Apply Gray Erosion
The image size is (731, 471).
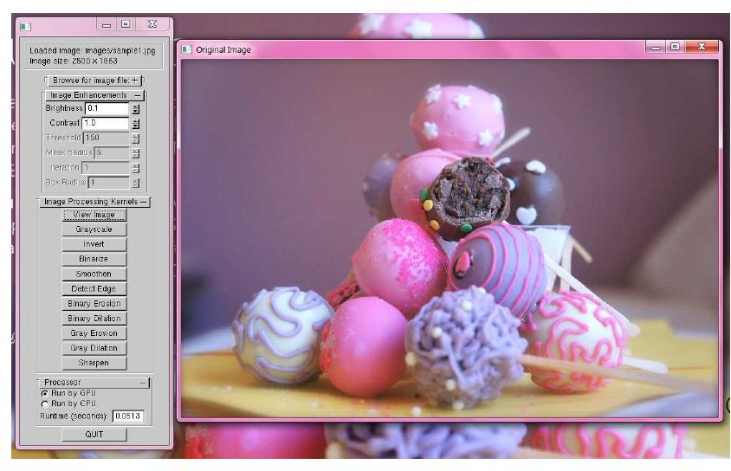click(94, 333)
